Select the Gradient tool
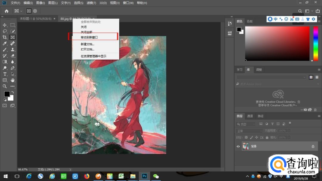 4,62
